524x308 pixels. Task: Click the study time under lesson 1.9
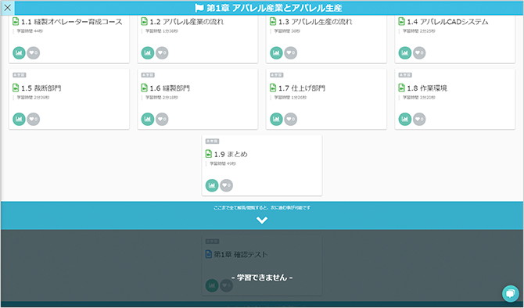(223, 164)
